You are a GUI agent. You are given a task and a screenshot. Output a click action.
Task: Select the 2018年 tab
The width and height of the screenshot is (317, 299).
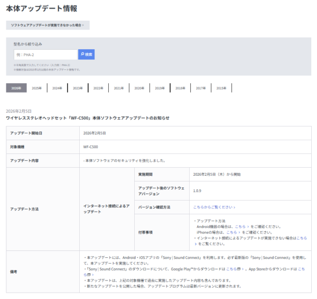180,88
